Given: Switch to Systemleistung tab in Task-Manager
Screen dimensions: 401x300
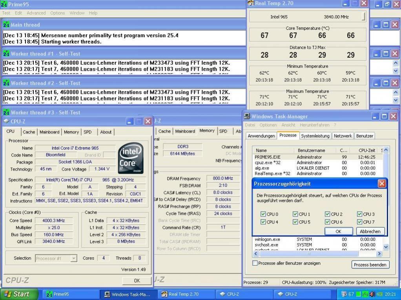Looking at the screenshot, I should [x=315, y=136].
